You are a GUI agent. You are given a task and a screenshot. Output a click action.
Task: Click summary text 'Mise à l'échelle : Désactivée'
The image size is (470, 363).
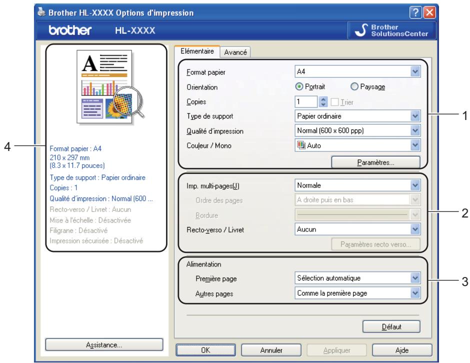click(x=90, y=220)
